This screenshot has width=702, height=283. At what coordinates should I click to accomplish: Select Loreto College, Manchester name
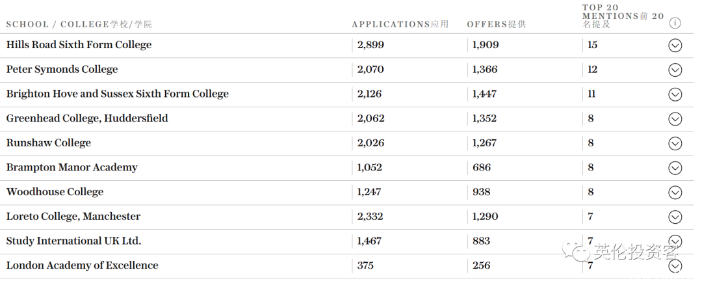[x=73, y=216]
